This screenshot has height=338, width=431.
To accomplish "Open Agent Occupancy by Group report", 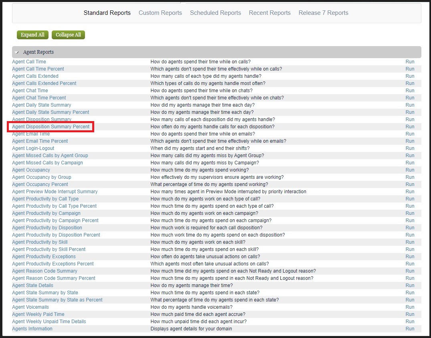I will point(42,177).
